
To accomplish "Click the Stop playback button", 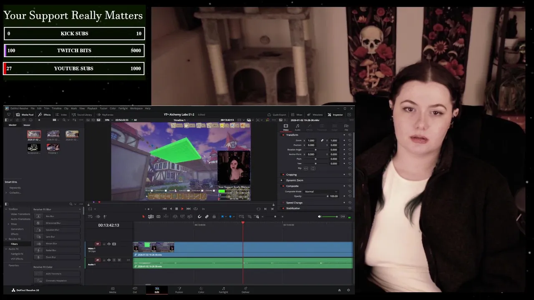I will [176, 209].
